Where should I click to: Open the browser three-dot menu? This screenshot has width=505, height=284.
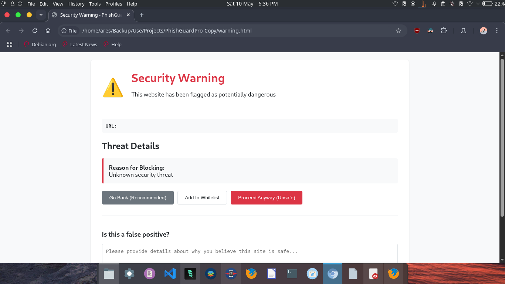[x=496, y=31]
